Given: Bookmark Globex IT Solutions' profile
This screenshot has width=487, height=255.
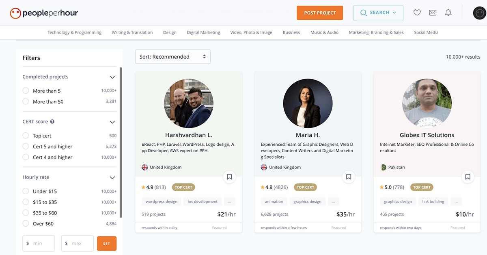Looking at the screenshot, I should coord(468,176).
